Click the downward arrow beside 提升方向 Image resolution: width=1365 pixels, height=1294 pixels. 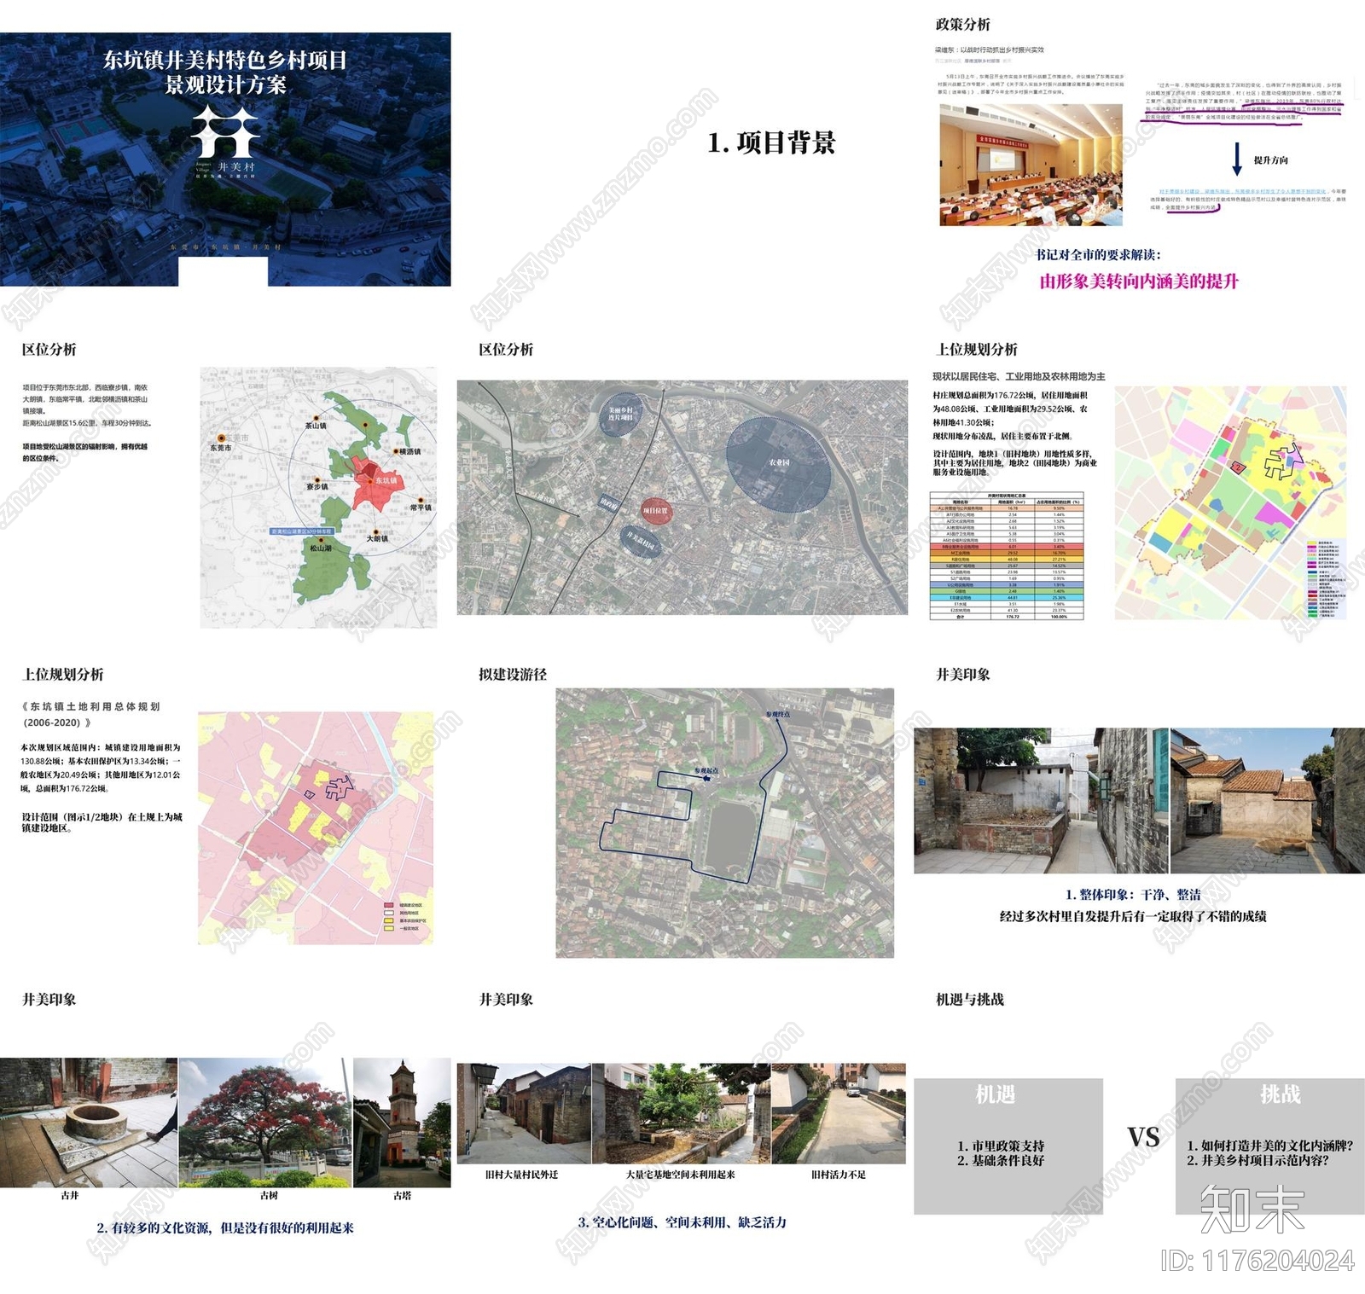coord(1237,160)
